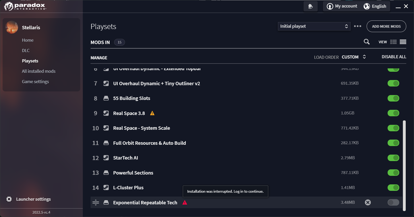The height and width of the screenshot is (217, 414).
Task: Open All installed mods
Action: pyautogui.click(x=39, y=71)
